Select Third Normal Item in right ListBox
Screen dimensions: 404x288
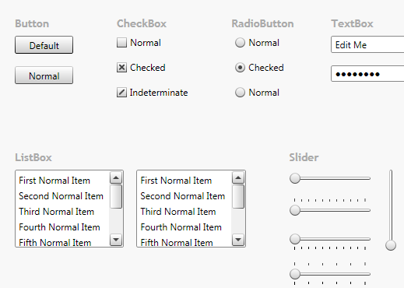tap(184, 212)
